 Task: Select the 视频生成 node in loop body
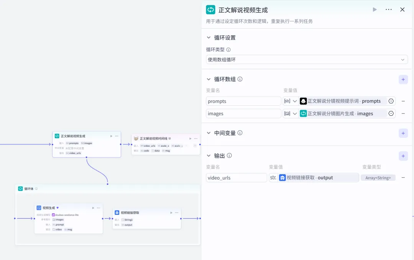[69, 218]
